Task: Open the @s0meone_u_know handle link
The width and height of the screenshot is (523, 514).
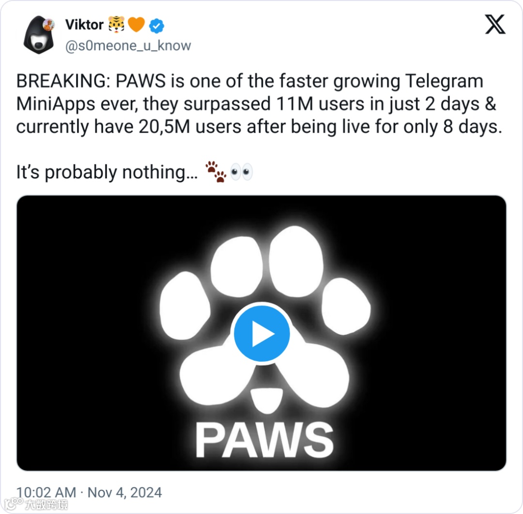Action: click(128, 46)
